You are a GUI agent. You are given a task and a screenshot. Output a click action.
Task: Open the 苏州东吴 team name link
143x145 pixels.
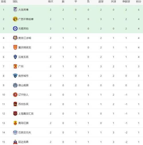[23, 104]
